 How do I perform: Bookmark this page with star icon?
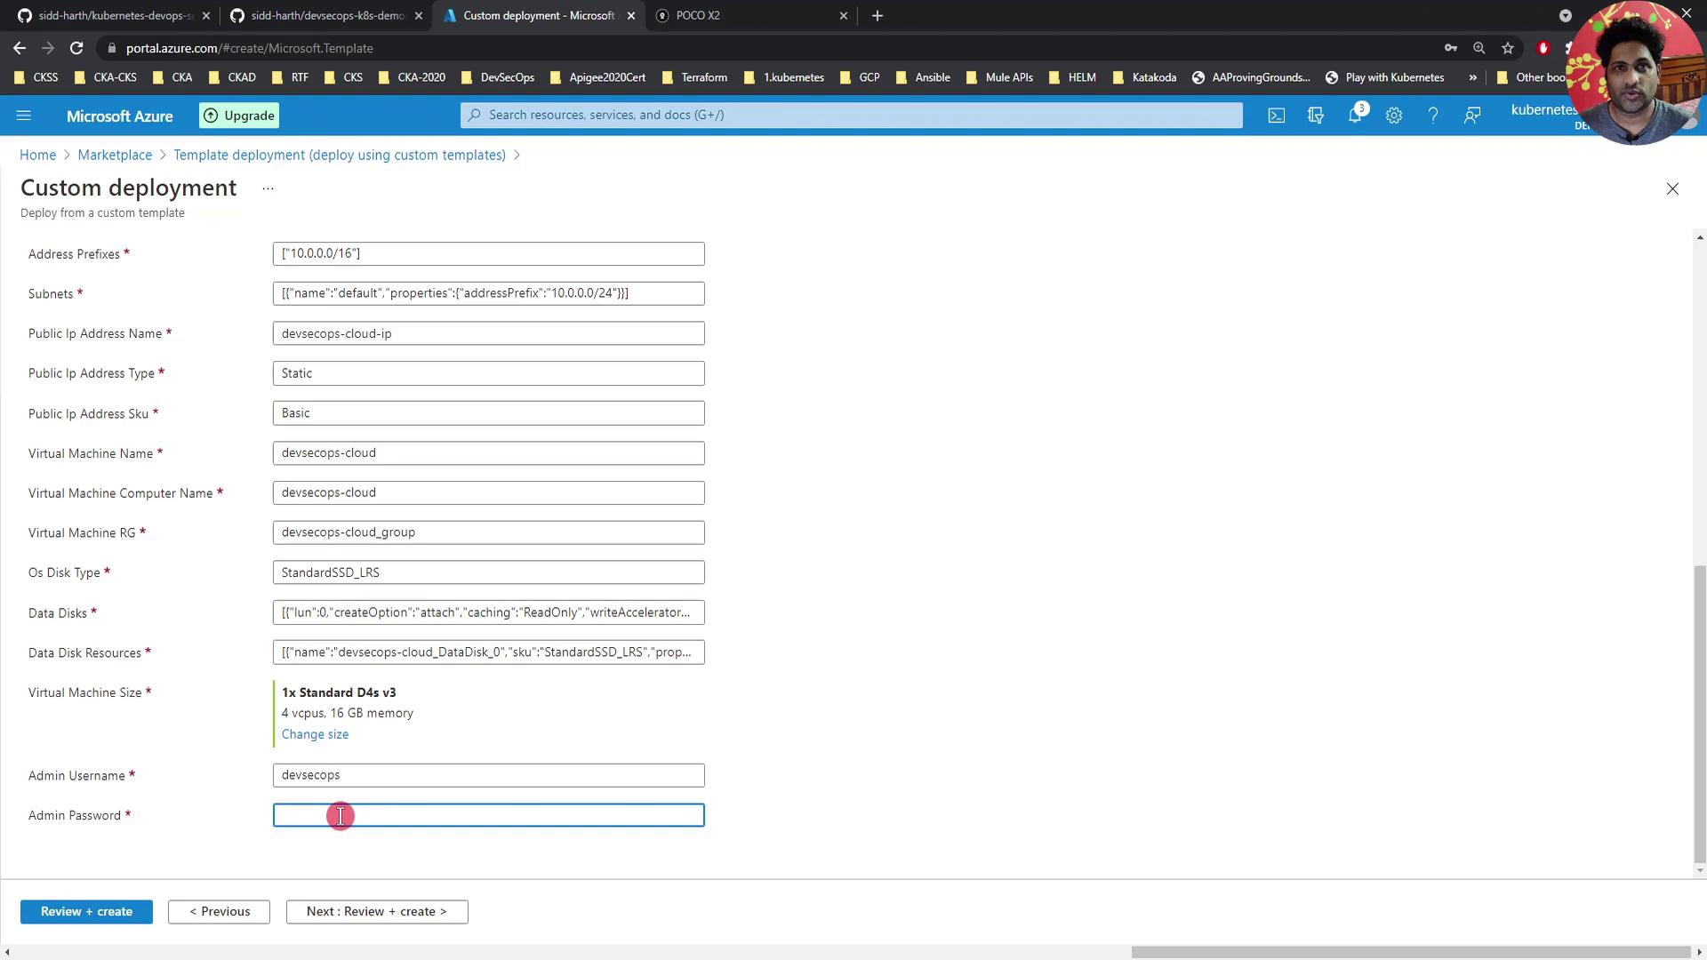pyautogui.click(x=1507, y=48)
